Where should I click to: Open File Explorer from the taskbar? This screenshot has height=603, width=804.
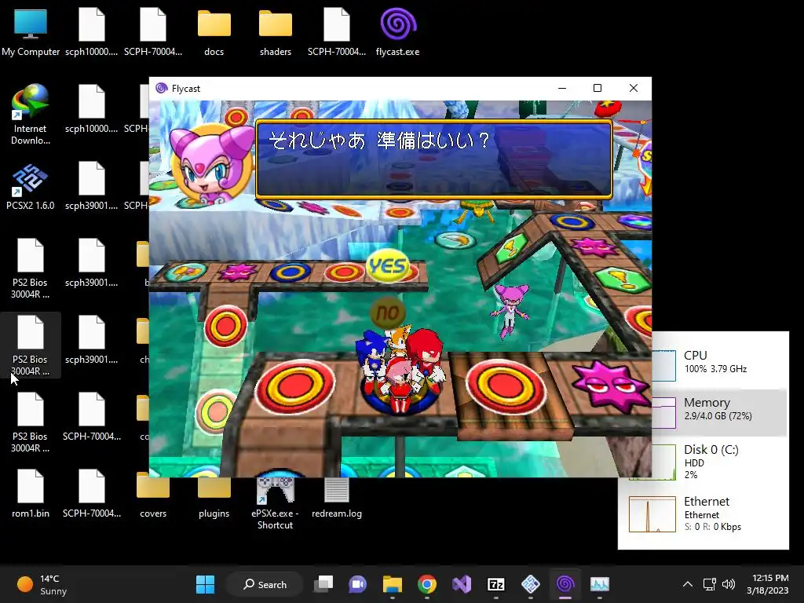pos(393,584)
